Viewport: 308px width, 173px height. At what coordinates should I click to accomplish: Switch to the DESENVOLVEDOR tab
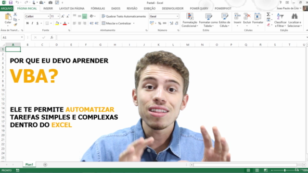pyautogui.click(x=173, y=9)
